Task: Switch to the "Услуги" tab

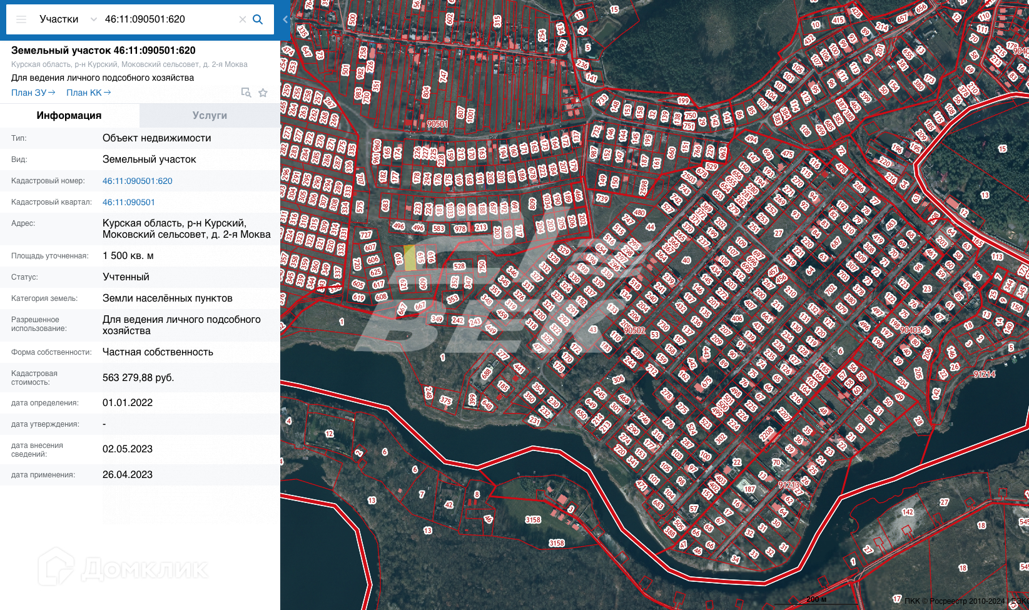Action: [210, 116]
